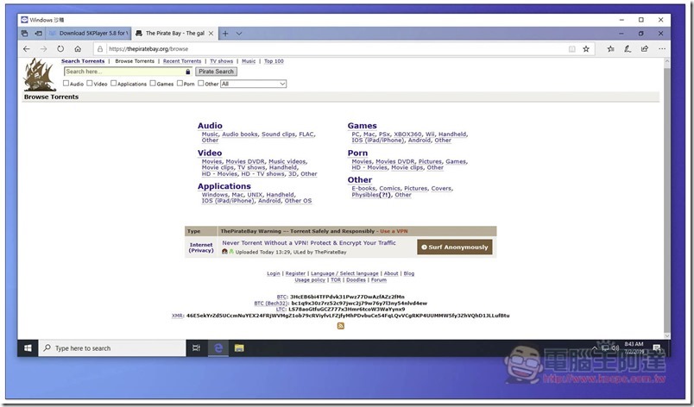Open the Doodles footer link
694x407 pixels.
pyautogui.click(x=356, y=279)
